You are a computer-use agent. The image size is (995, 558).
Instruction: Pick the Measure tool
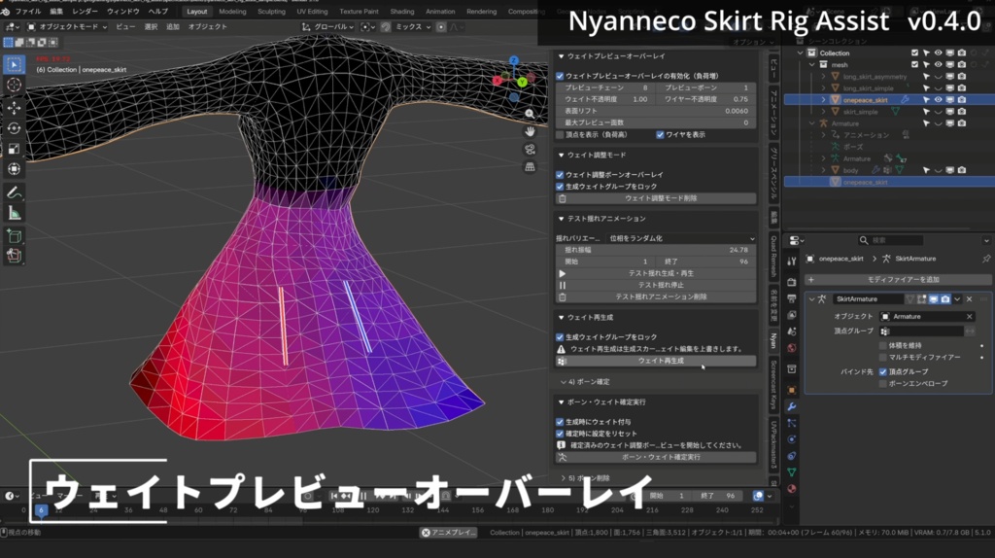click(x=14, y=213)
